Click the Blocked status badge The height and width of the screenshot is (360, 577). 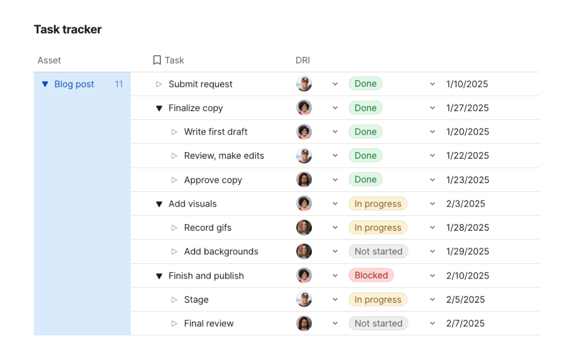[x=371, y=275]
